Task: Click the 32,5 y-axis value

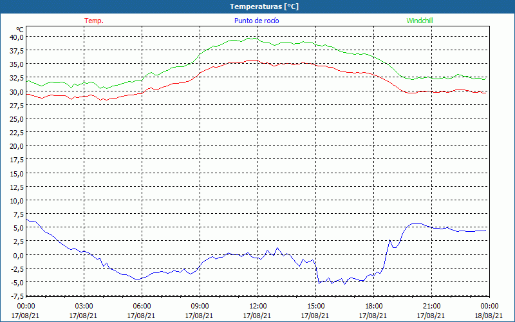Action: [17, 78]
